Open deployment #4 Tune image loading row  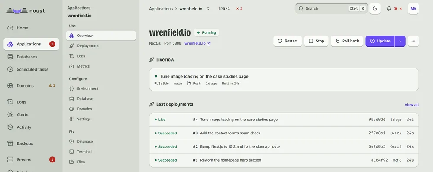284,120
